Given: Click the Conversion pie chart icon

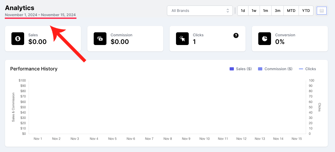Looking at the screenshot, I should point(265,39).
